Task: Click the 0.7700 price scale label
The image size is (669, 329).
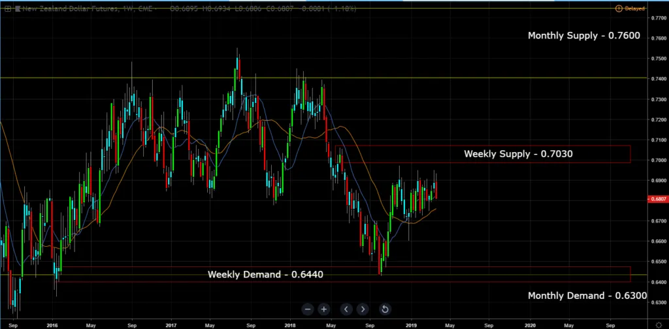Action: tap(659, 18)
